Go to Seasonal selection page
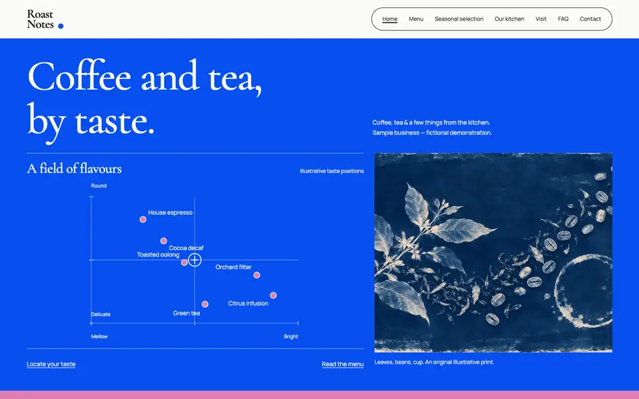This screenshot has height=399, width=639. tap(459, 19)
